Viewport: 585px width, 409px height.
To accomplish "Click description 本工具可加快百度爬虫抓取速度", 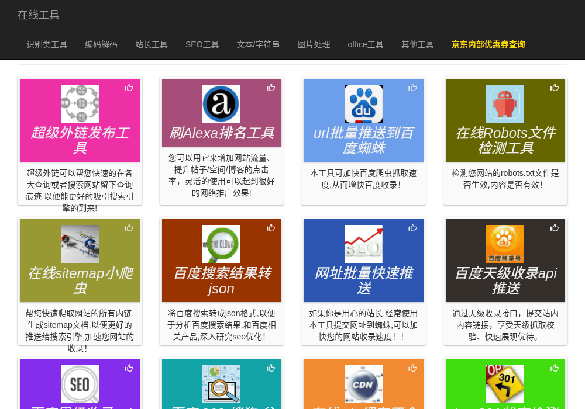I will tap(363, 179).
